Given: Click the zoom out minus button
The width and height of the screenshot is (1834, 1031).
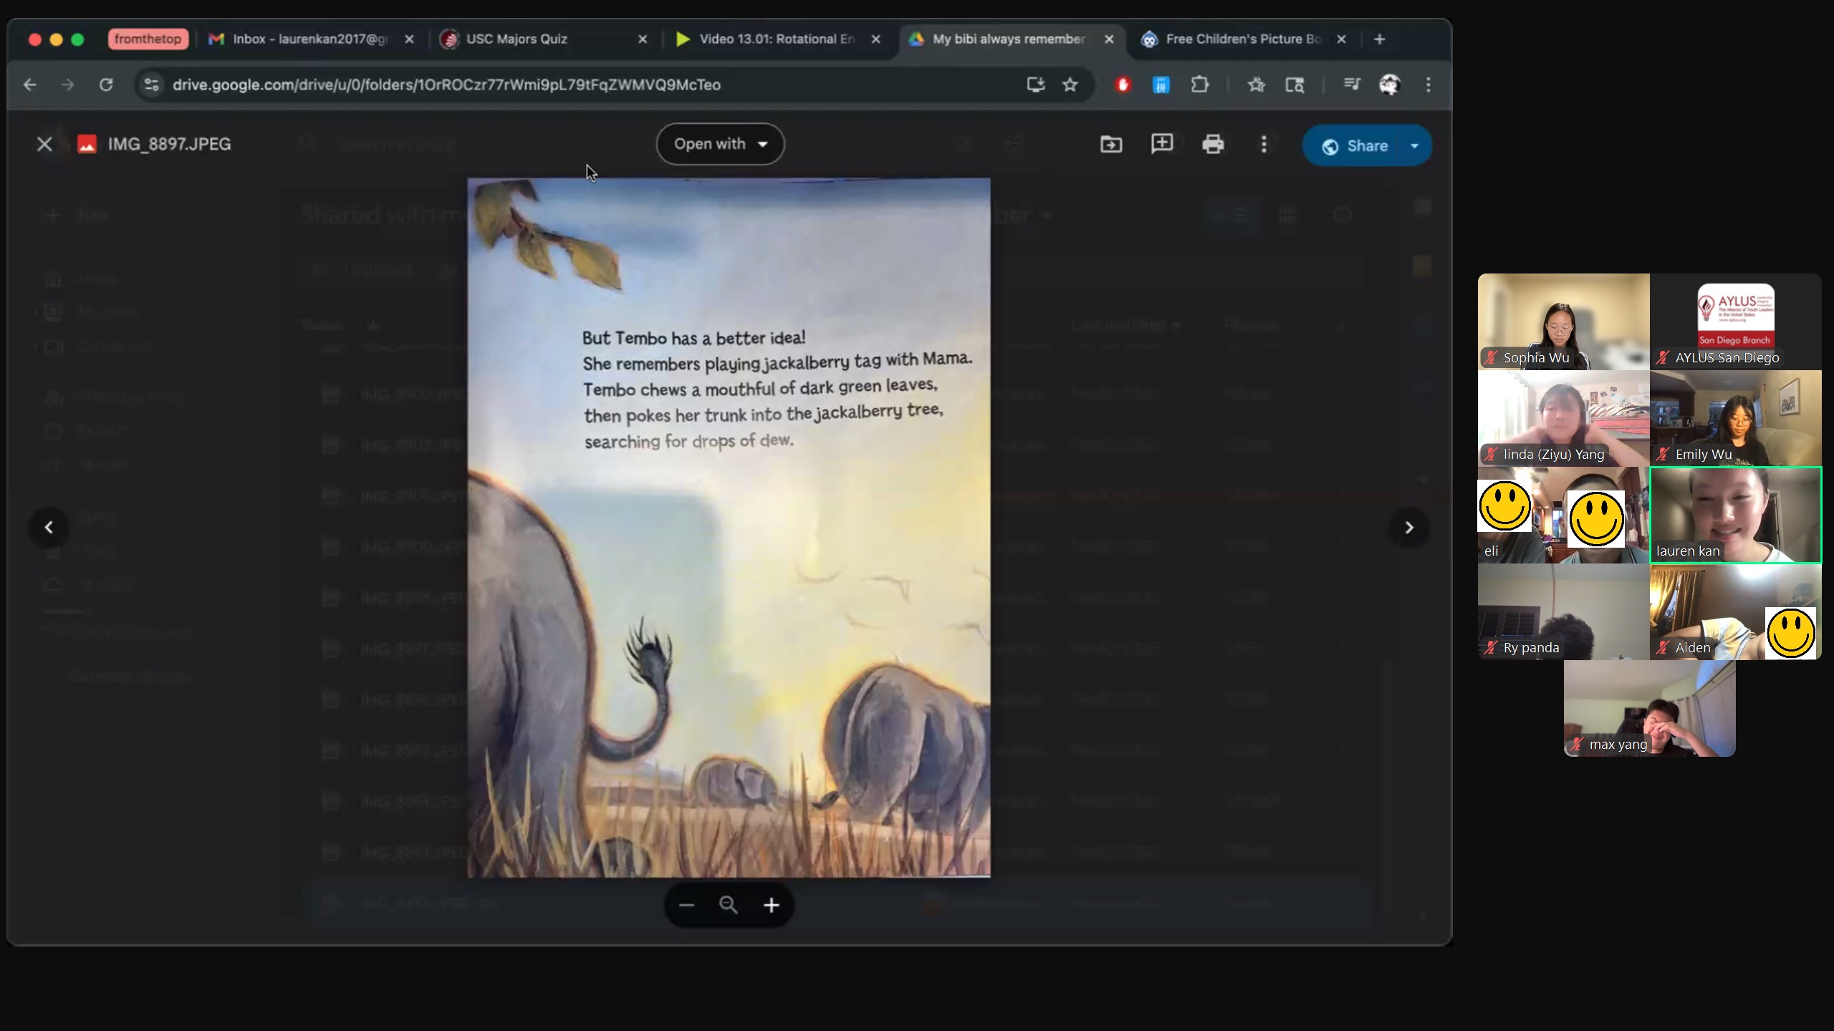Looking at the screenshot, I should 686,906.
